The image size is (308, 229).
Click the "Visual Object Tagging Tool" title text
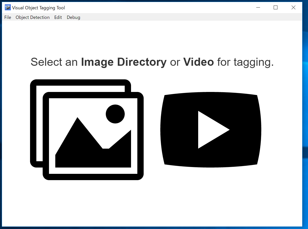point(38,8)
